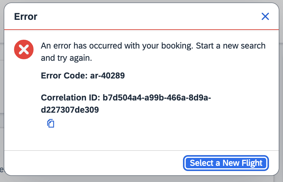
Task: Click the cut-off letter behind the dialog
Action: [2, 170]
